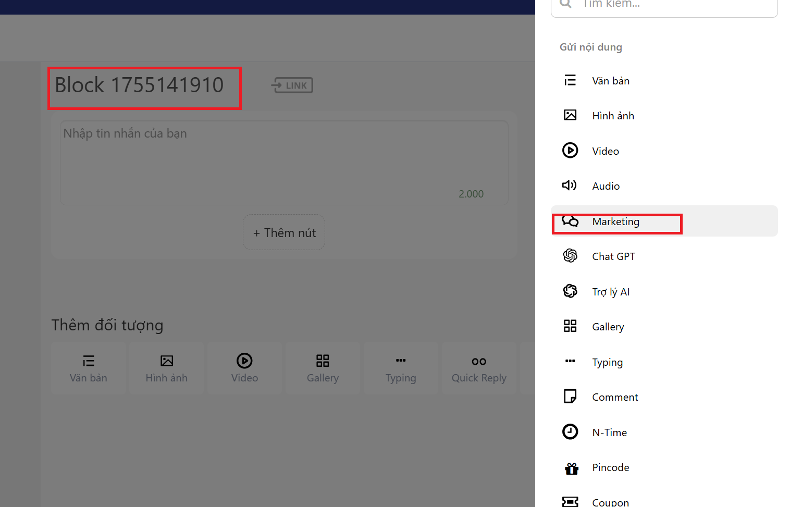Click the Pincode gift icon

pyautogui.click(x=571, y=468)
